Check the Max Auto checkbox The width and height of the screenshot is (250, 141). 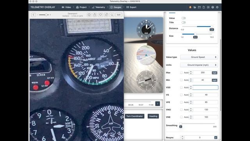(x=181, y=72)
